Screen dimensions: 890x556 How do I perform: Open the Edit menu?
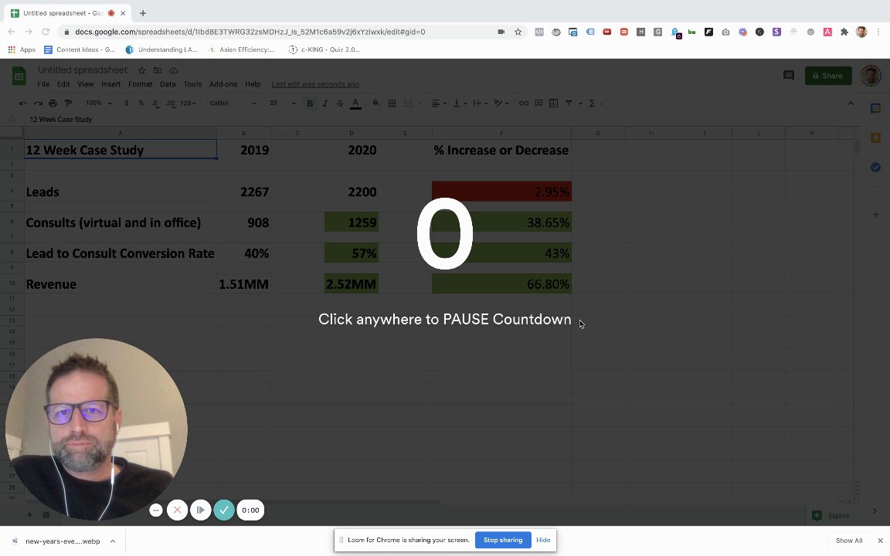(63, 84)
